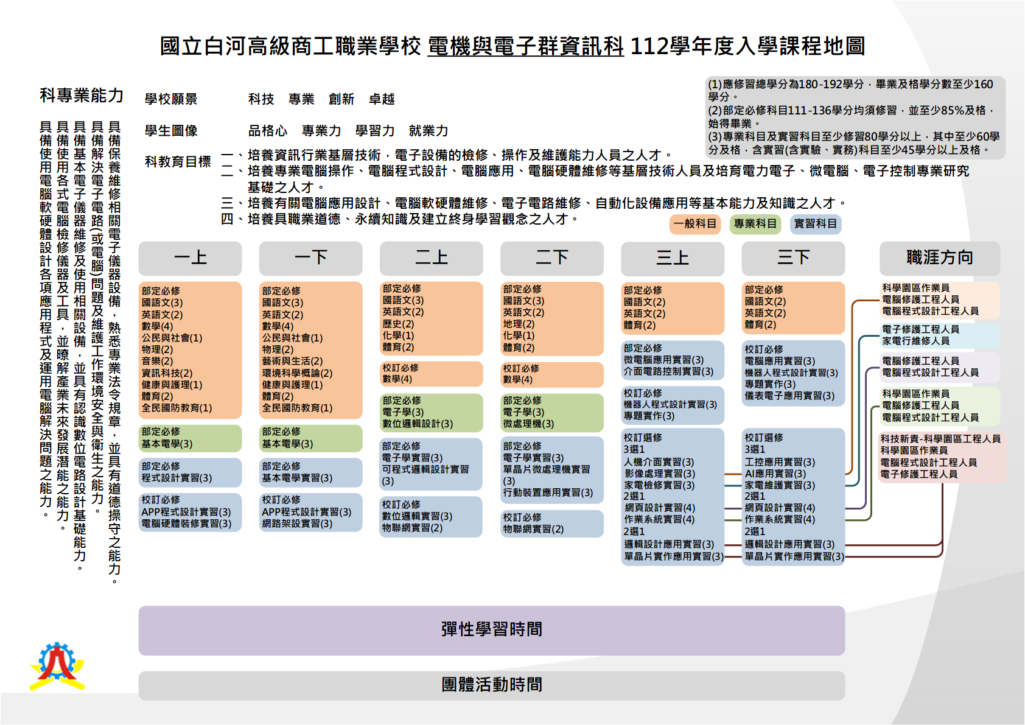The width and height of the screenshot is (1025, 725).
Task: Click the 職涯方向 header box
Action: 940,258
